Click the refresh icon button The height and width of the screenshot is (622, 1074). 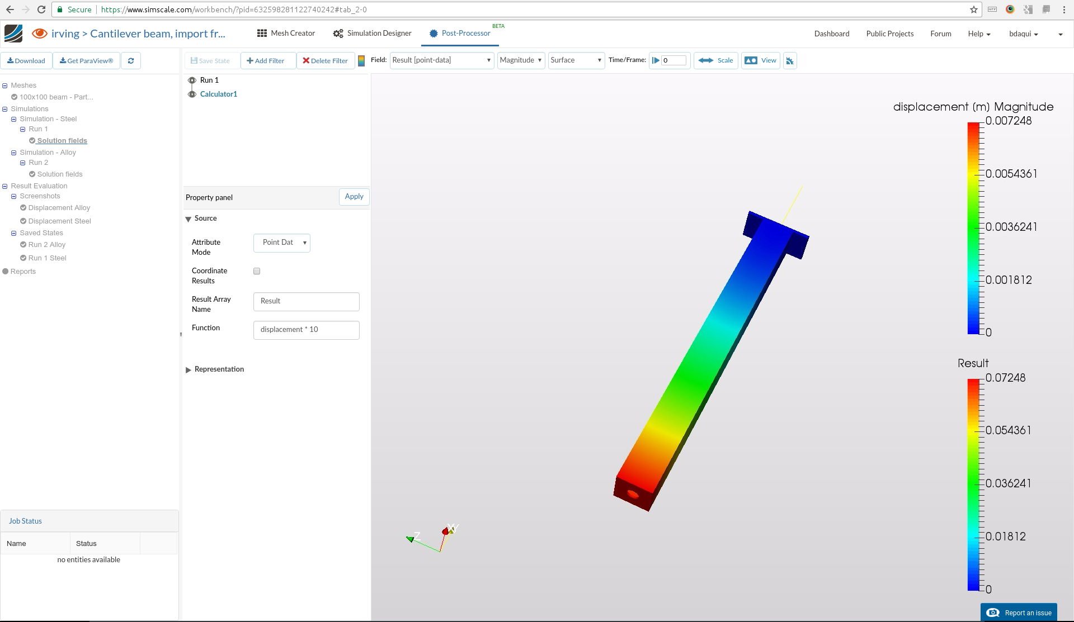(131, 61)
